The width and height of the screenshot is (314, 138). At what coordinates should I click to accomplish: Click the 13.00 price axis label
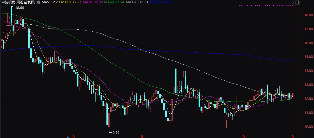click(308, 85)
